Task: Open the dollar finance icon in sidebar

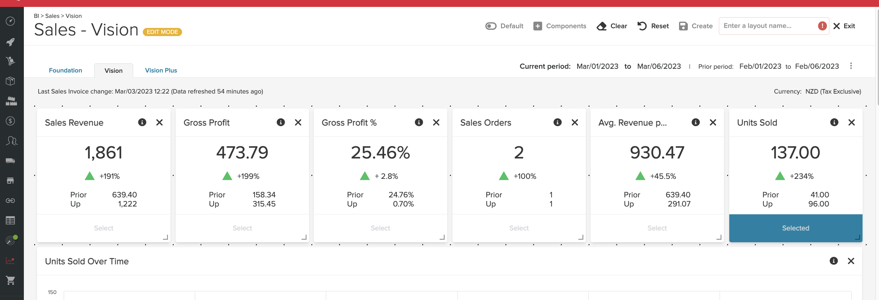Action: 11,121
